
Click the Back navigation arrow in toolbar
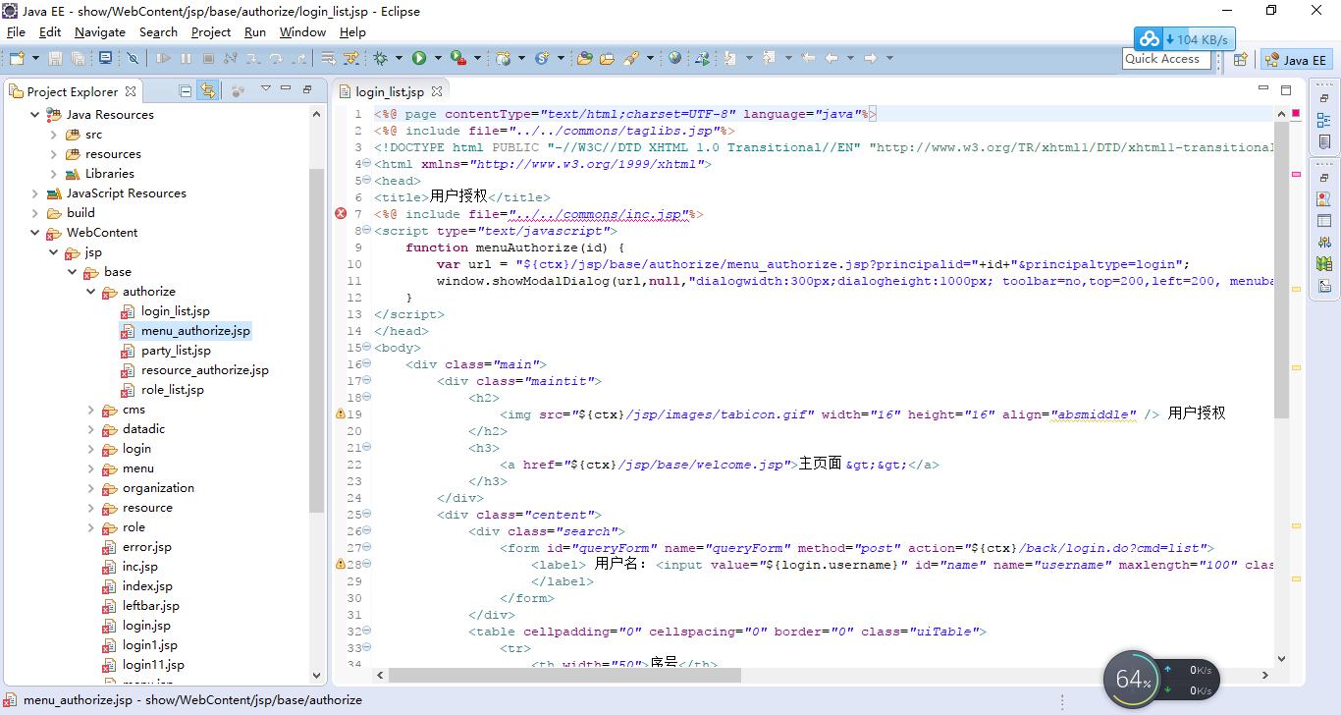coord(831,59)
